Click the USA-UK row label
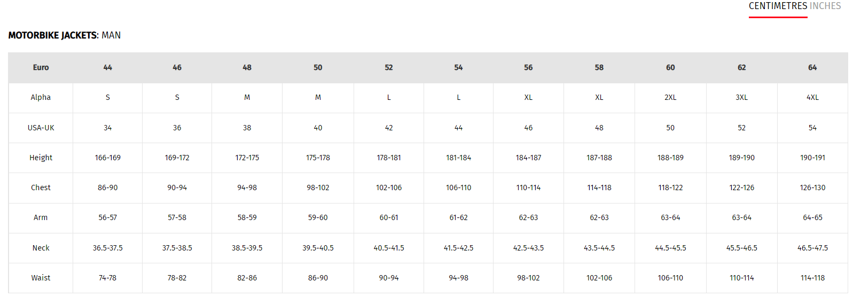853x297 pixels. 41,128
